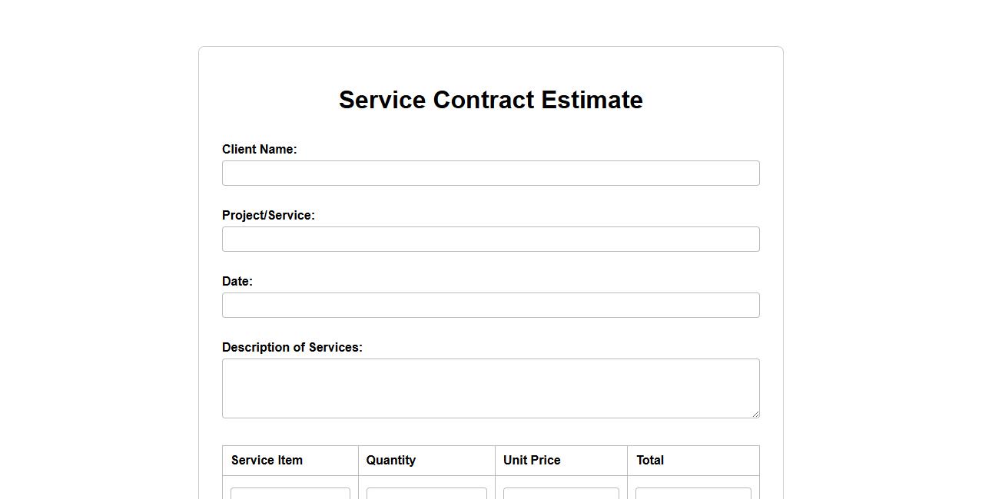Screen dimensions: 982x499
Task: Click the textarea resize handle
Action: point(755,414)
